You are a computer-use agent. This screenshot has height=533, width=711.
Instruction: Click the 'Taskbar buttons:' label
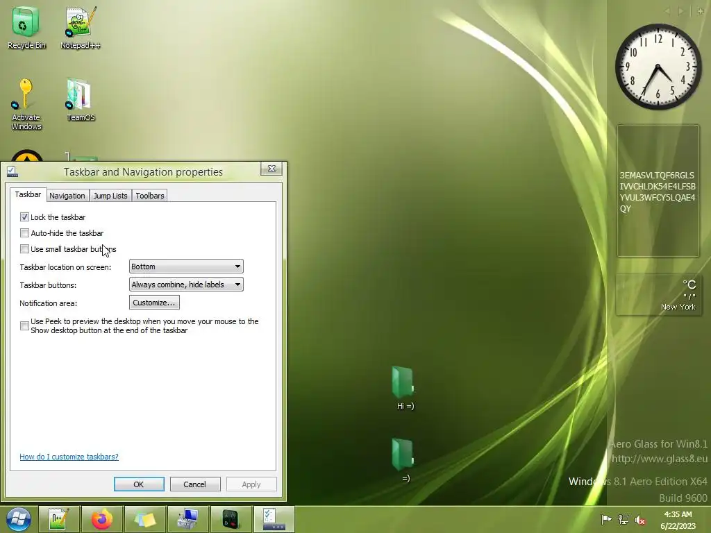tap(48, 285)
